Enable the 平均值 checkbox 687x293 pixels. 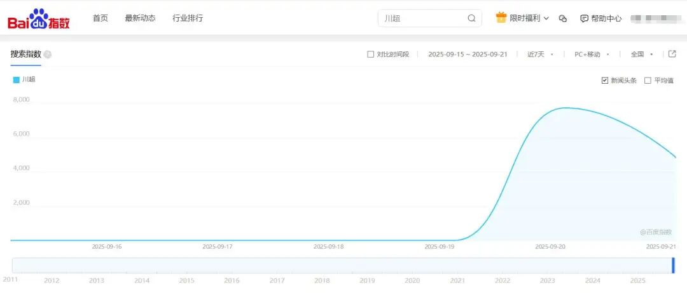pyautogui.click(x=648, y=81)
